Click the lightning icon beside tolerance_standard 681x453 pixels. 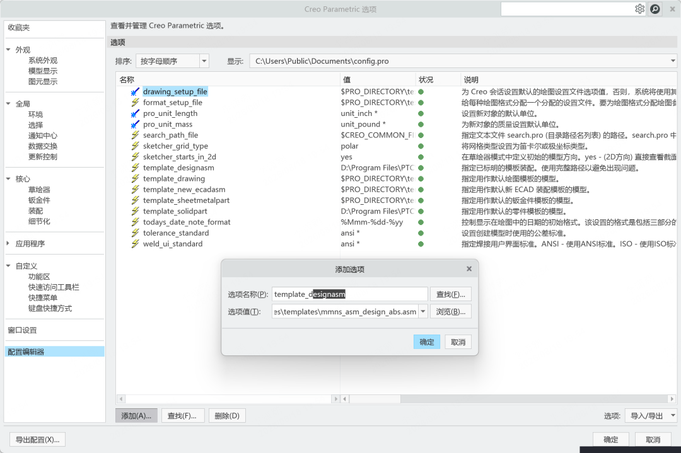pyautogui.click(x=135, y=232)
